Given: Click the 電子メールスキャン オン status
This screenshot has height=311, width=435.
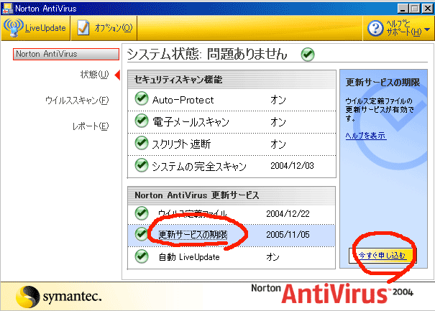Looking at the screenshot, I should click(x=278, y=122).
